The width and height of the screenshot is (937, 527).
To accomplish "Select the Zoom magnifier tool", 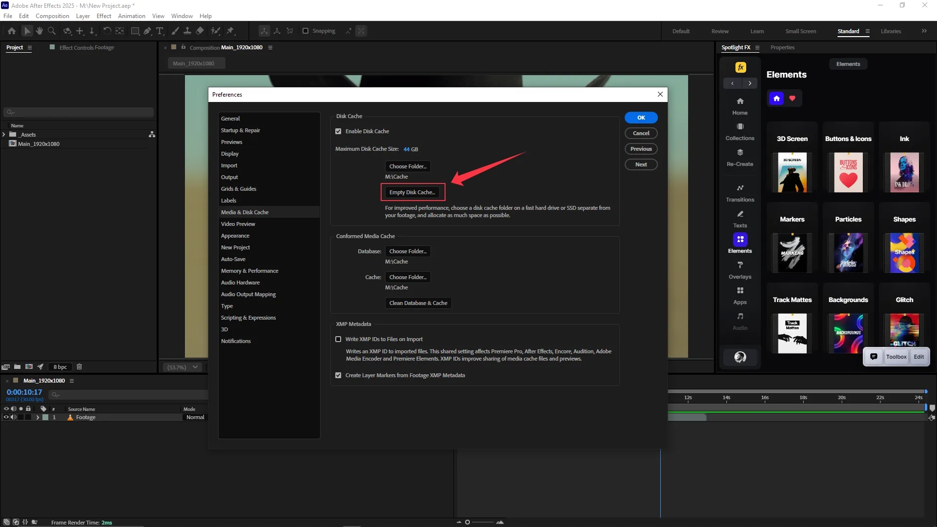I will click(52, 31).
